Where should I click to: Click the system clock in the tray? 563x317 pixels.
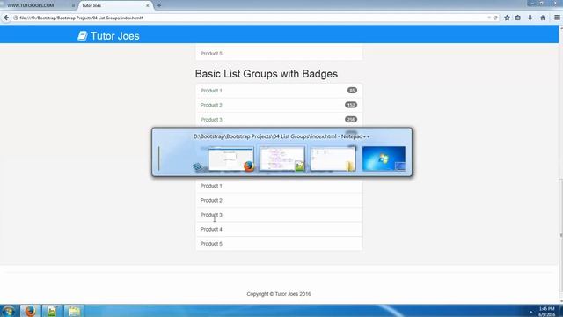point(547,312)
